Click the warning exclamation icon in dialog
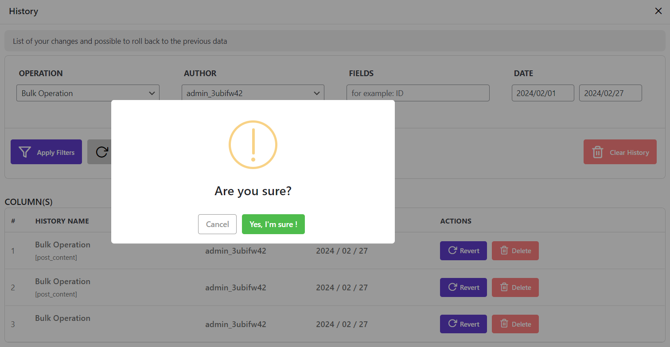 [x=253, y=145]
